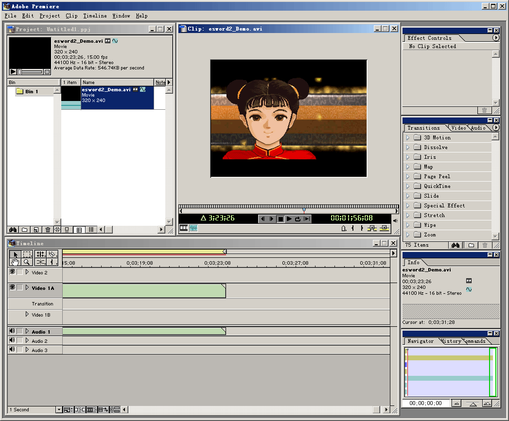Image resolution: width=509 pixels, height=421 pixels.
Task: Zoom out using Navigator small mountain button
Action: [456, 404]
